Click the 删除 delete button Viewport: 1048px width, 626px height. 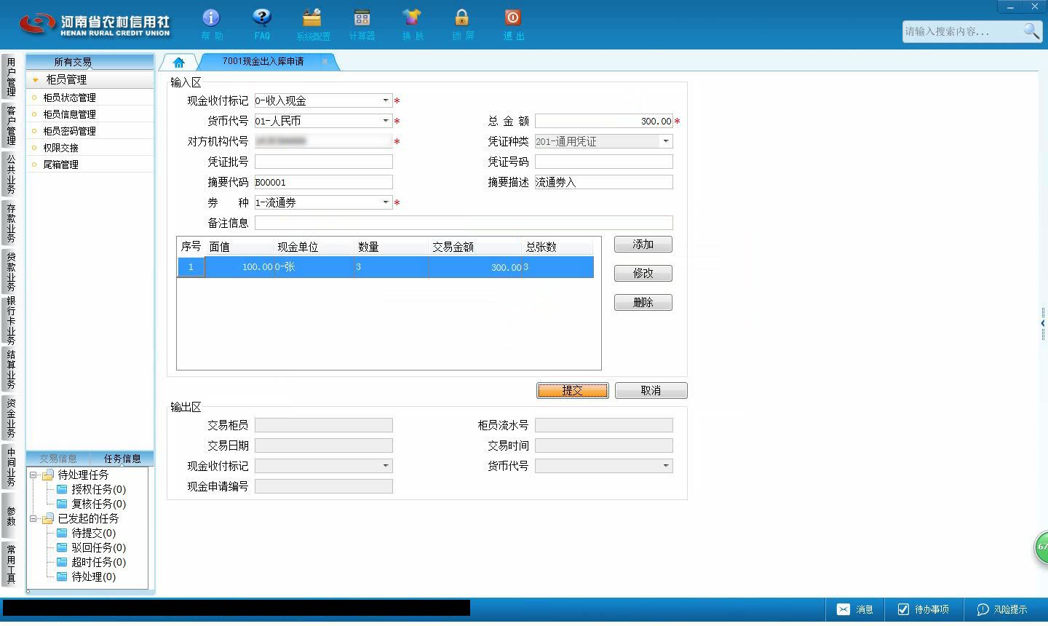(643, 303)
